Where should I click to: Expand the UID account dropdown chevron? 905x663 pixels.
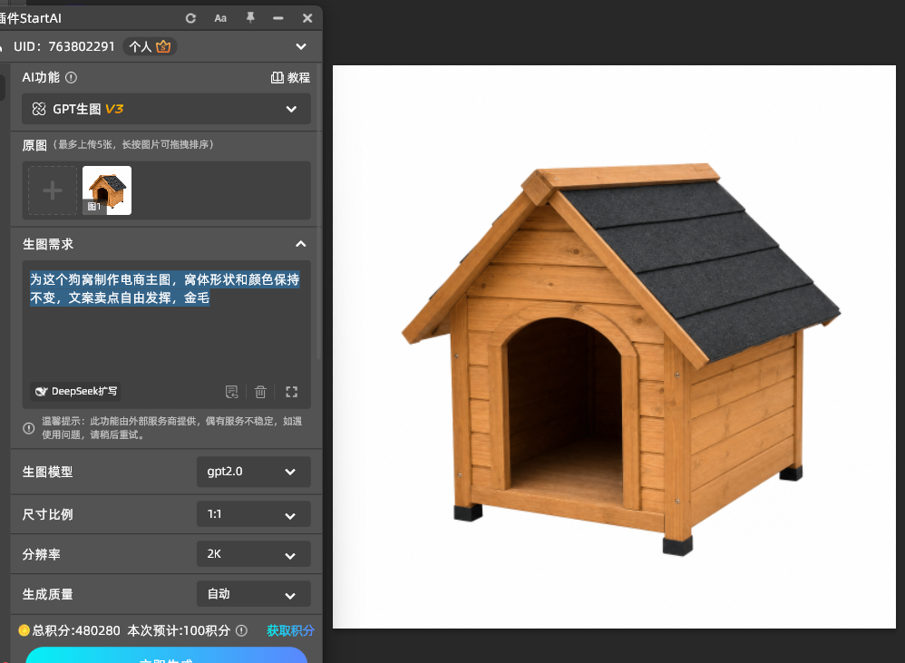301,46
